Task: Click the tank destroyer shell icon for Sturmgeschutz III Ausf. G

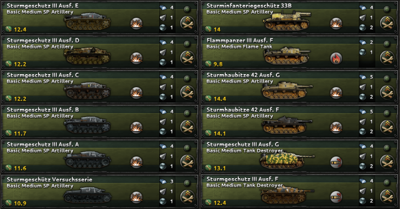Action: click(336, 162)
